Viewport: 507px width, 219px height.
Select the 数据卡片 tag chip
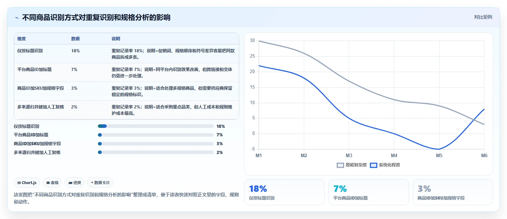point(100,183)
